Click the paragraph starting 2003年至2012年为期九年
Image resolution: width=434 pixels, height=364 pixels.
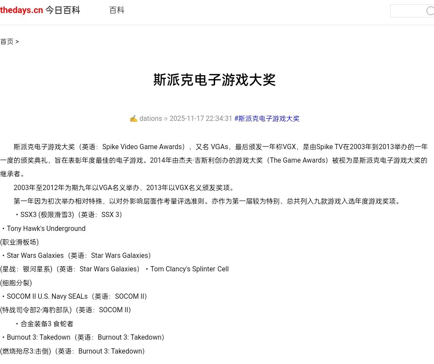coord(124,187)
